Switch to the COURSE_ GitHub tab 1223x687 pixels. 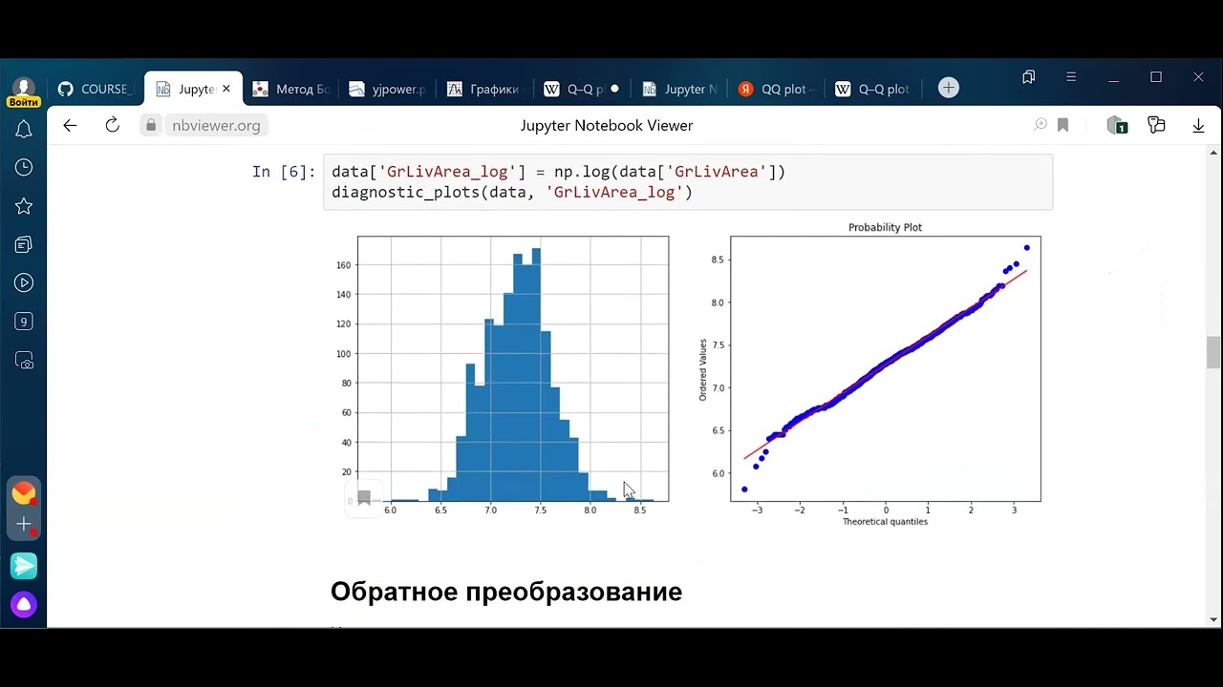click(x=96, y=89)
